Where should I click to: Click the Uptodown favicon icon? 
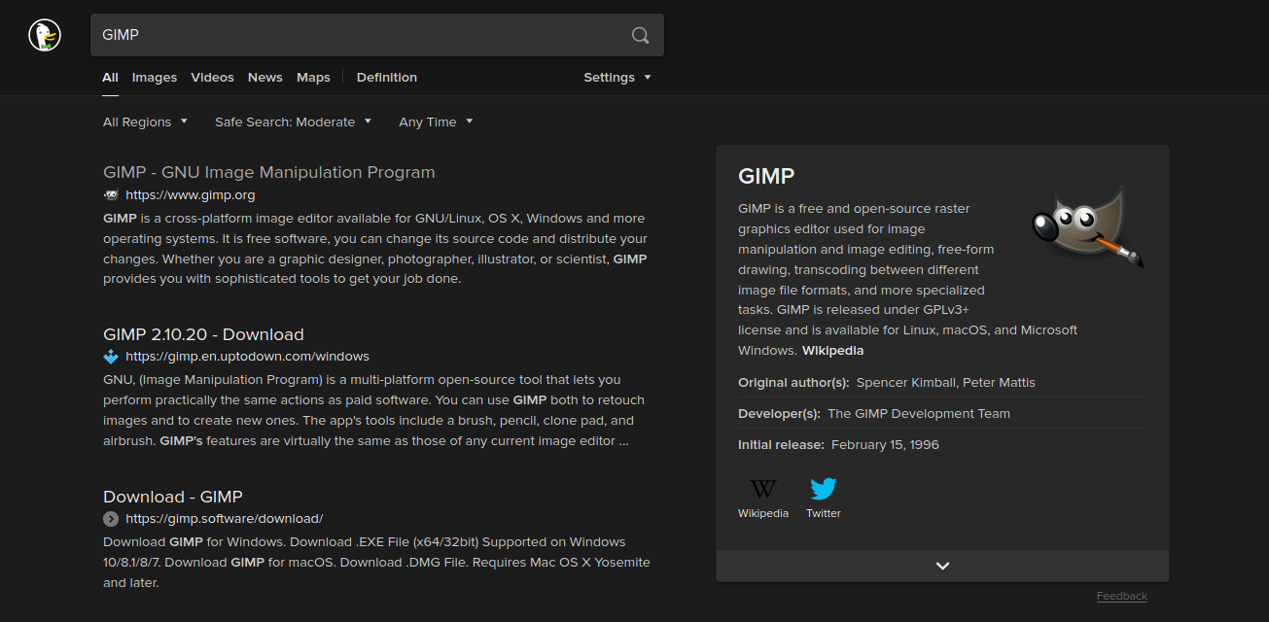tap(111, 357)
